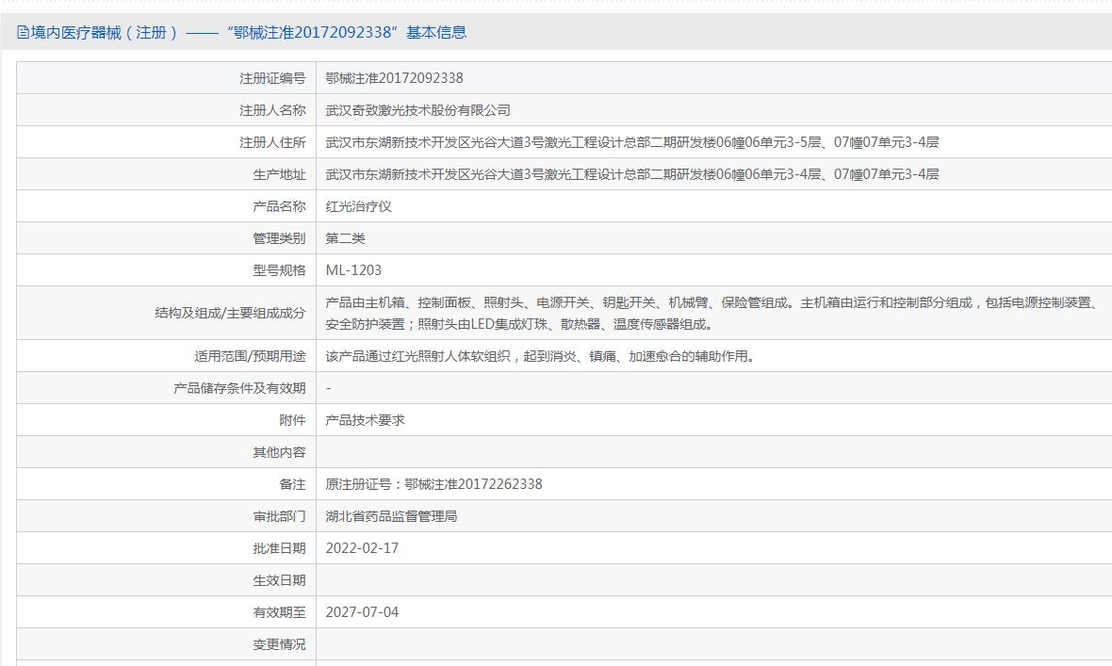Image resolution: width=1112 pixels, height=666 pixels.
Task: Click the 管理类别 label cell
Action: (x=166, y=238)
